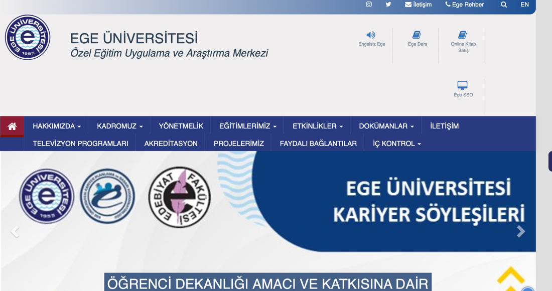552x291 pixels.
Task: Open the Ege Ders book icon
Action: (417, 35)
